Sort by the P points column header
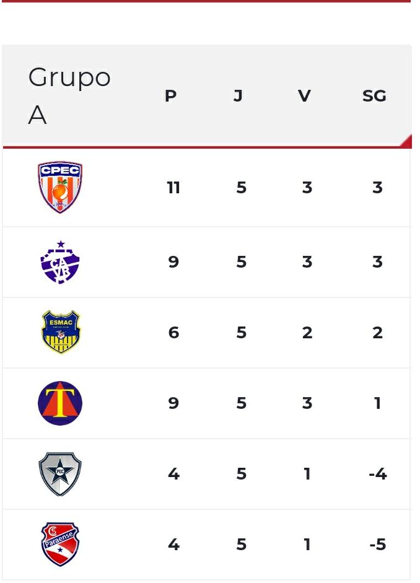The height and width of the screenshot is (583, 420). (170, 96)
